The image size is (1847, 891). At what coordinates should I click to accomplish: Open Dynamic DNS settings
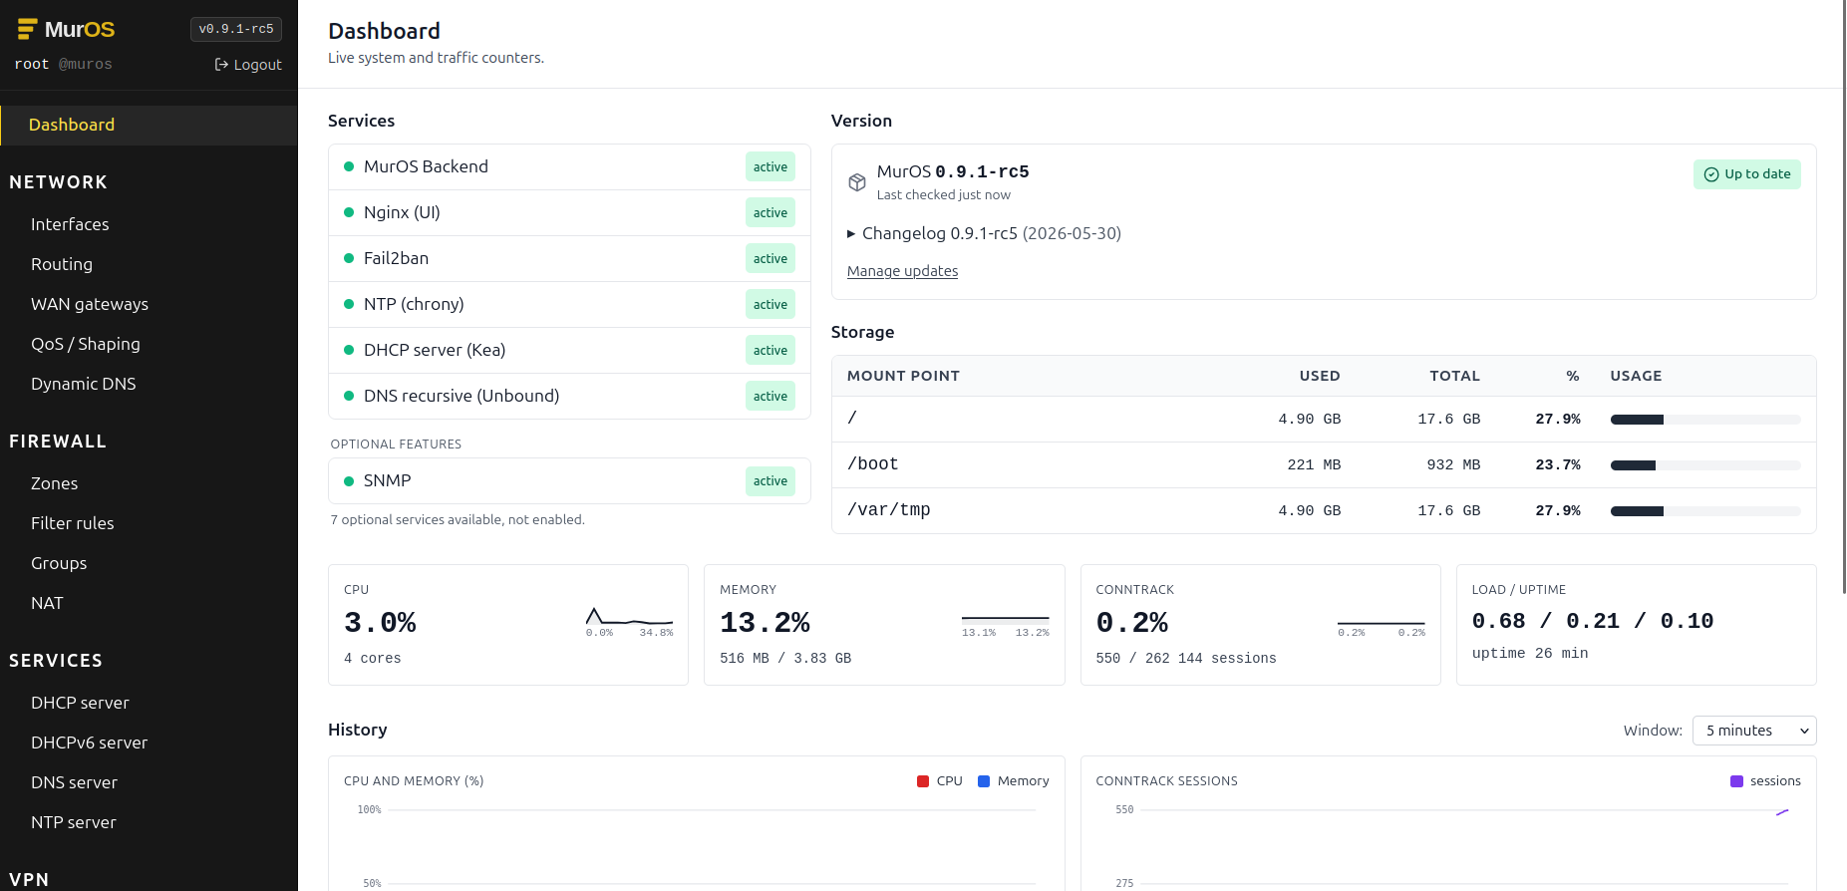84,384
